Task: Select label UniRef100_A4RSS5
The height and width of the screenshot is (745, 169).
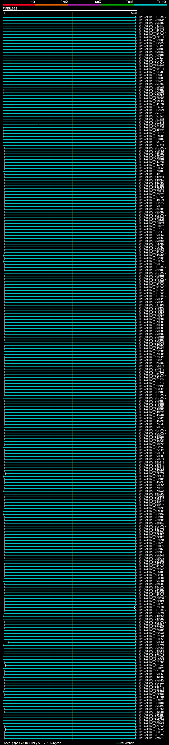Action: click(152, 131)
